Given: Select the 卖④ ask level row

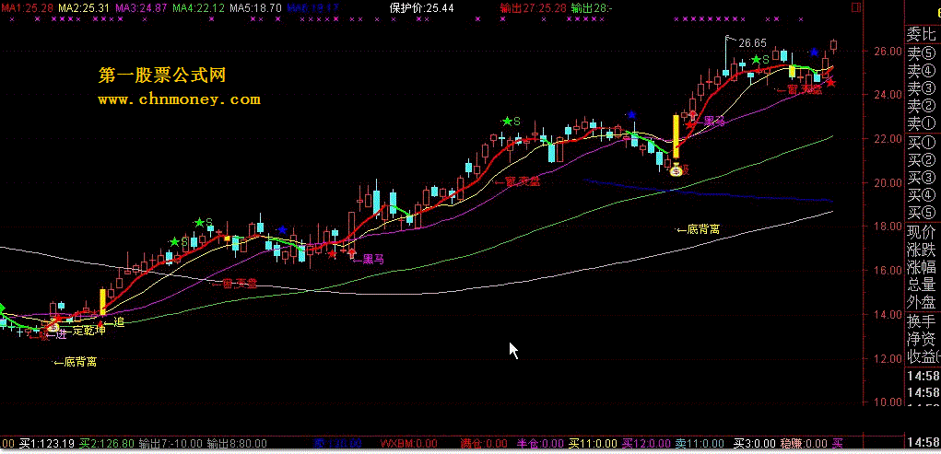Looking at the screenshot, I should point(922,71).
